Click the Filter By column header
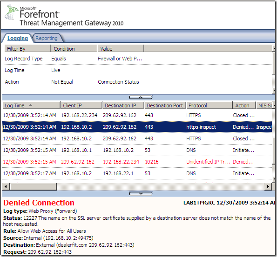The height and width of the screenshot is (257, 277). (x=27, y=48)
